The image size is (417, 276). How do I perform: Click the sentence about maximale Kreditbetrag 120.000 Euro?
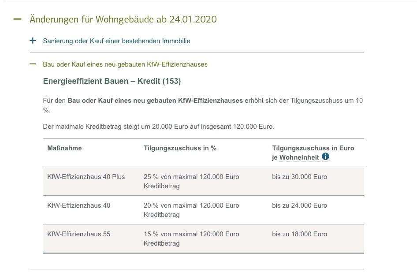pyautogui.click(x=158, y=127)
